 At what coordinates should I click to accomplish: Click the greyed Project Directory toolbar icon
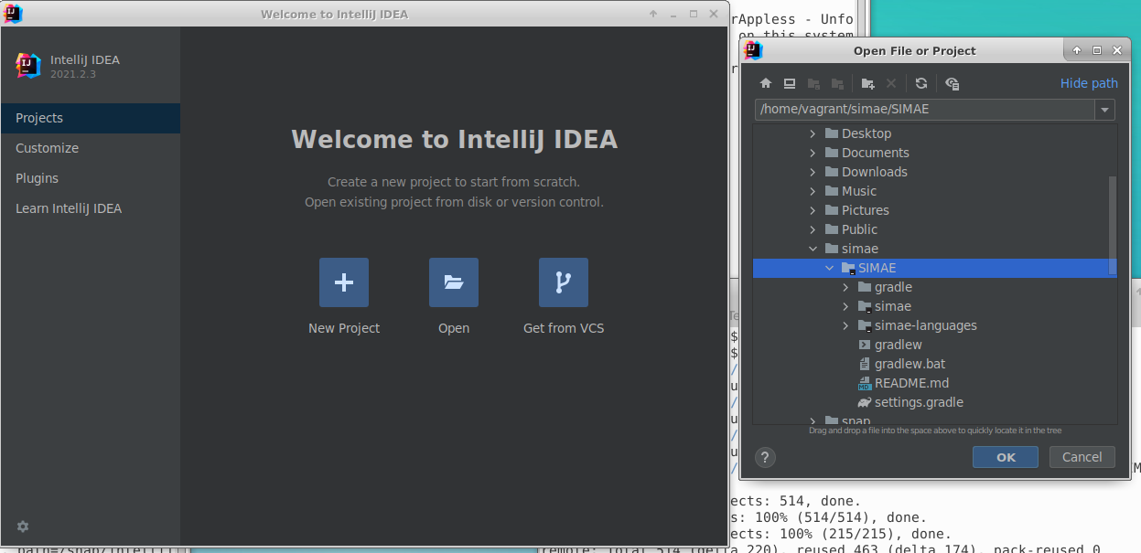tap(813, 83)
